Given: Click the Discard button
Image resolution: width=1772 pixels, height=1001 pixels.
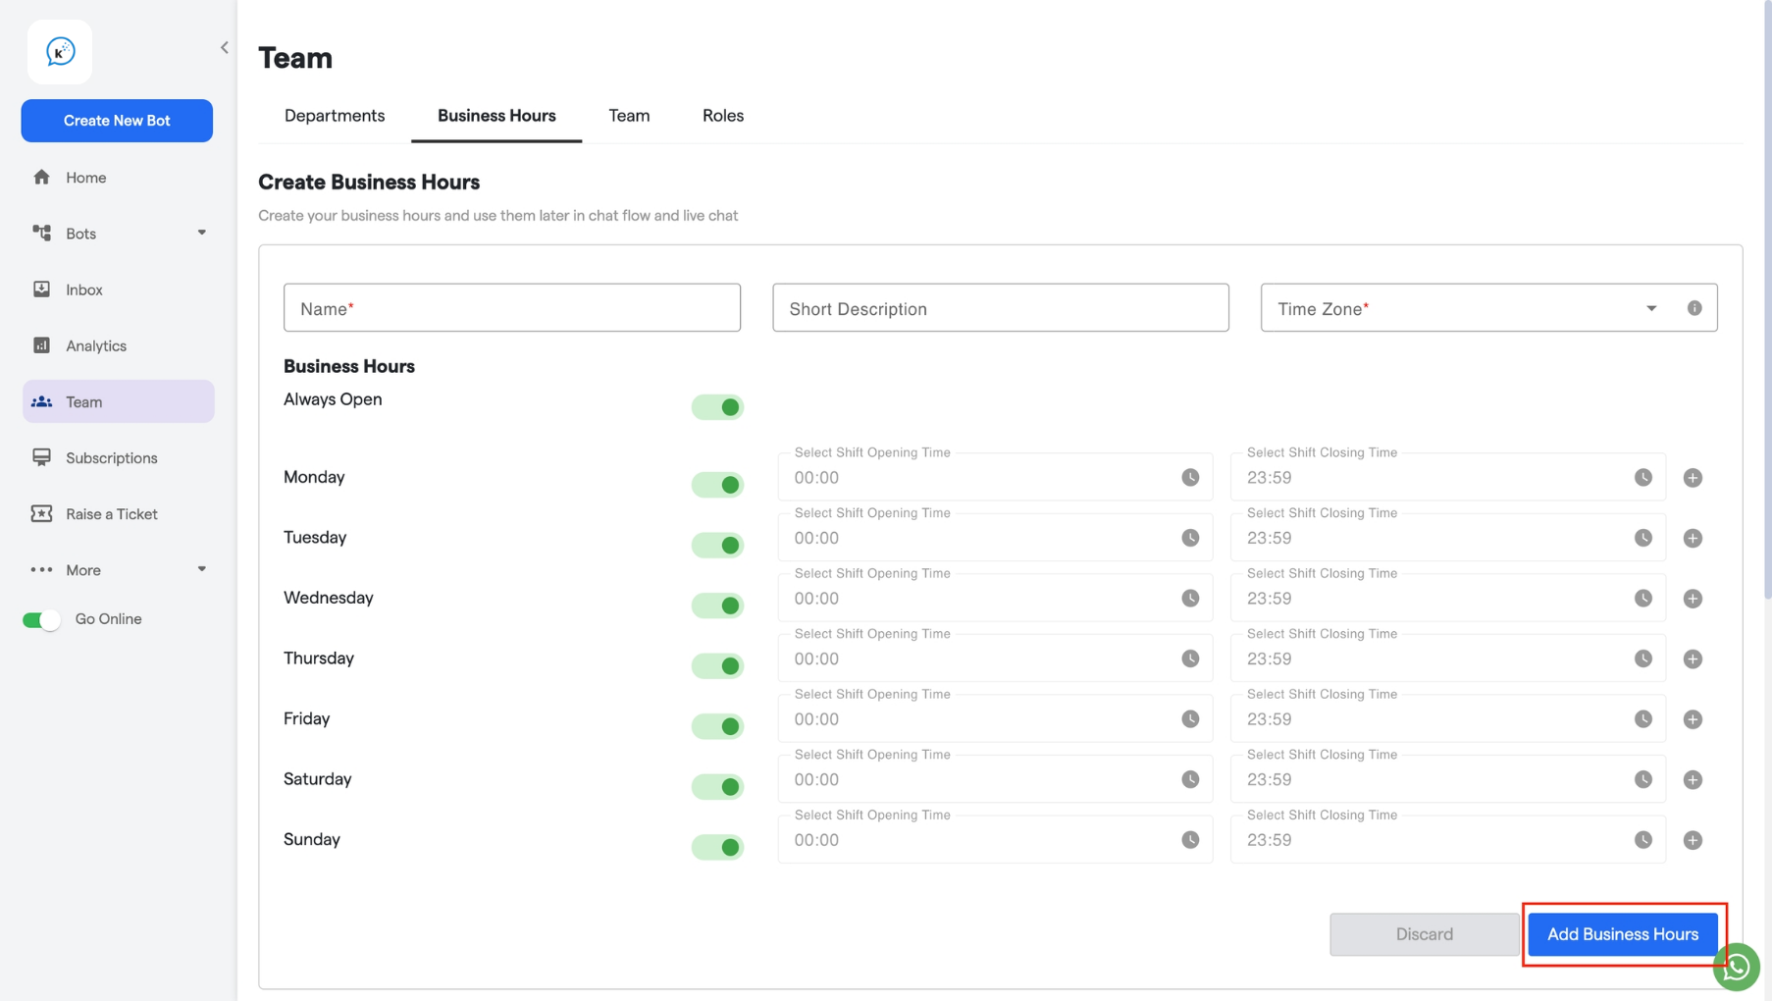Looking at the screenshot, I should [x=1424, y=934].
